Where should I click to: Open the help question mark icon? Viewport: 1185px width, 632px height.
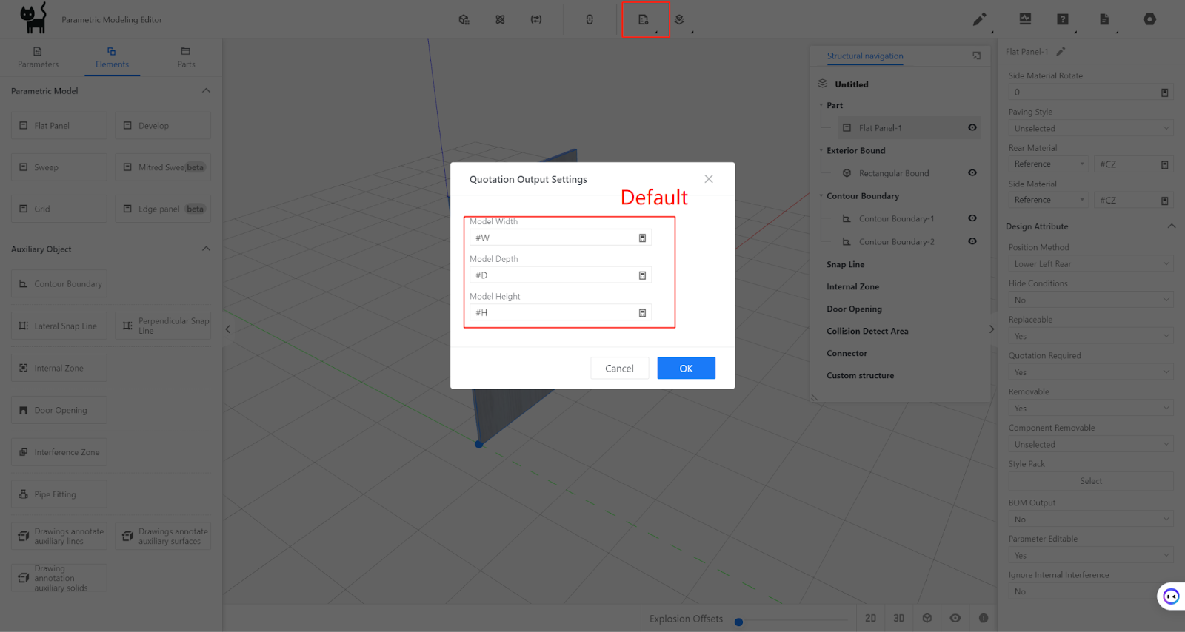1062,20
